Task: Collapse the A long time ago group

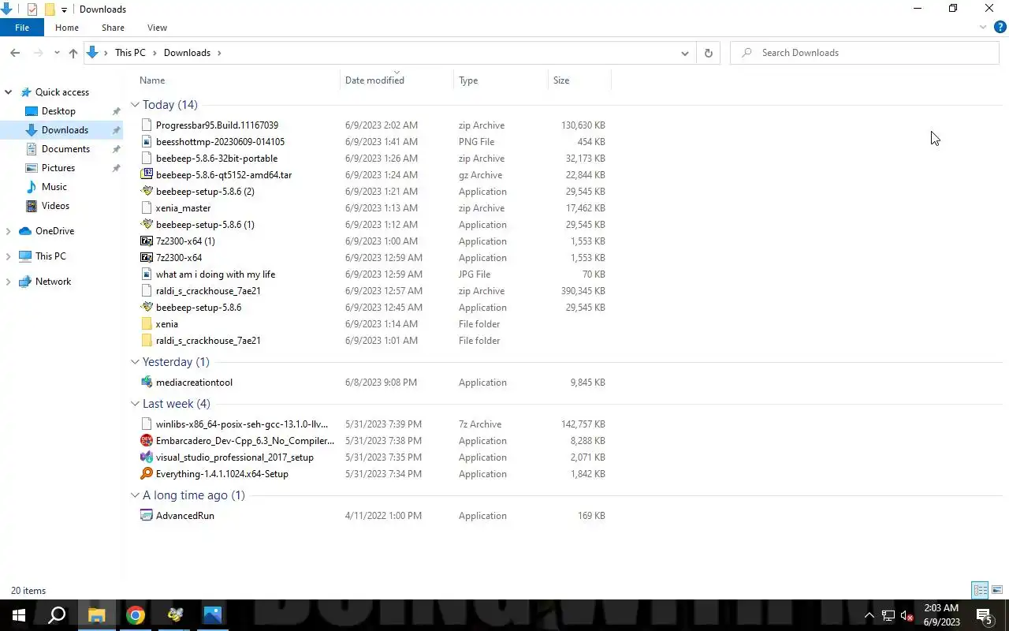Action: (135, 495)
